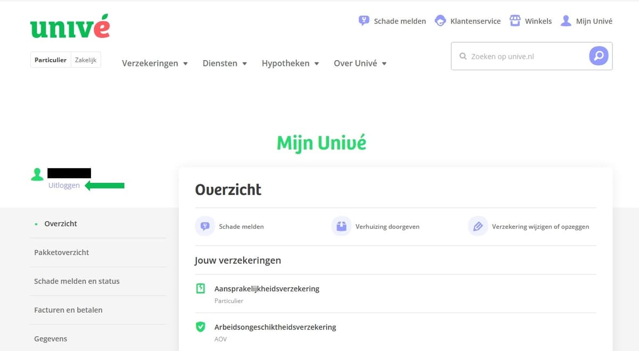Image resolution: width=639 pixels, height=351 pixels.
Task: Click the Univé logo
Action: click(70, 27)
